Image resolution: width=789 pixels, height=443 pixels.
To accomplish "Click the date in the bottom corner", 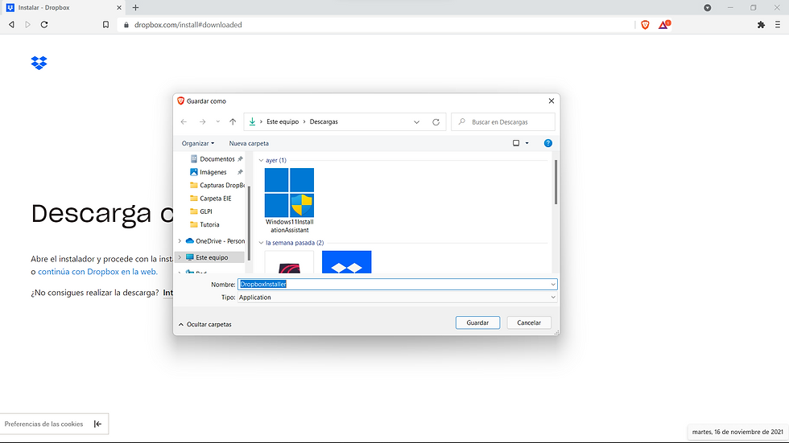I will (737, 432).
